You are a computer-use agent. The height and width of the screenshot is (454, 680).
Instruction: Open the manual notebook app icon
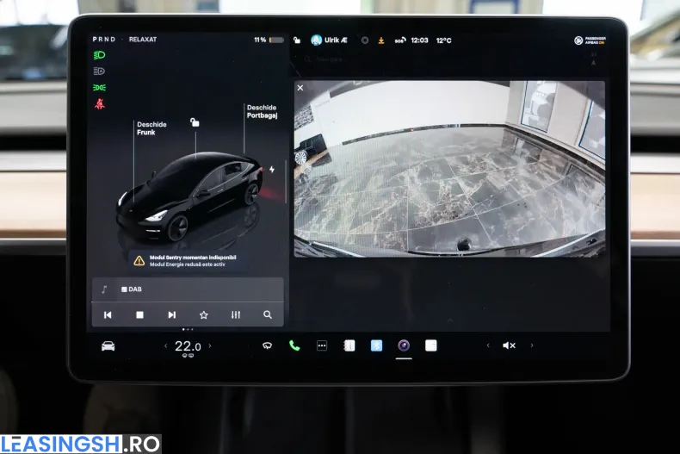(x=349, y=345)
